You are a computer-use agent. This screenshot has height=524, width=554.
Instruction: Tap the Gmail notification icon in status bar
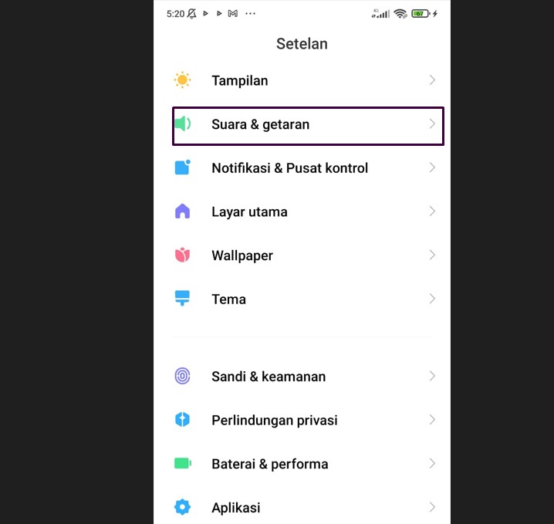[x=233, y=13]
